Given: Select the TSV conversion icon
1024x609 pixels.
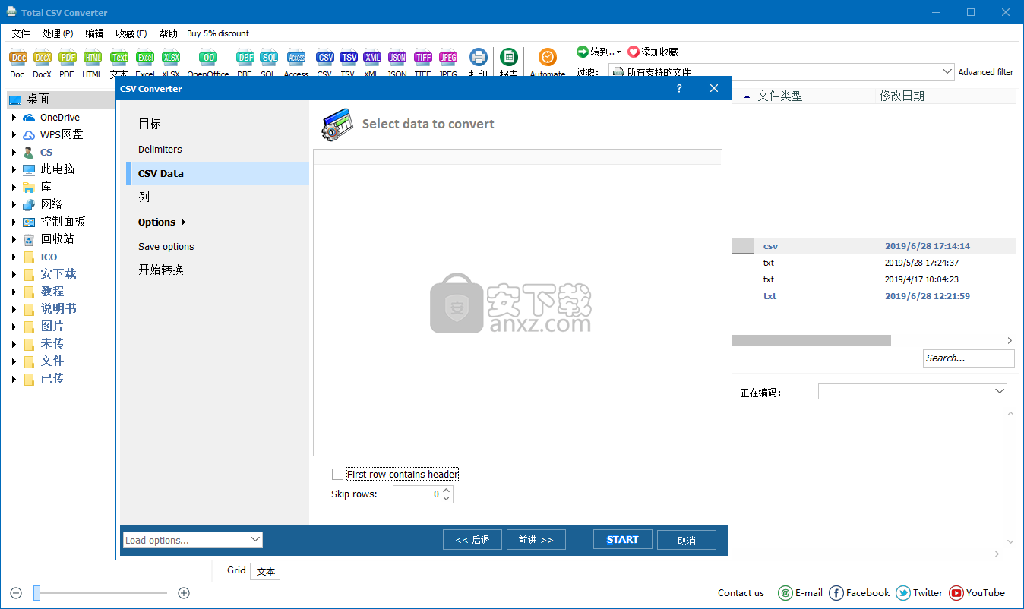Looking at the screenshot, I should pyautogui.click(x=349, y=58).
